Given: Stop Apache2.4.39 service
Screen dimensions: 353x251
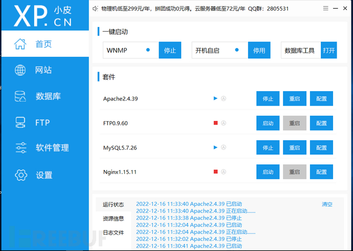Looking at the screenshot, I should coord(268,98).
